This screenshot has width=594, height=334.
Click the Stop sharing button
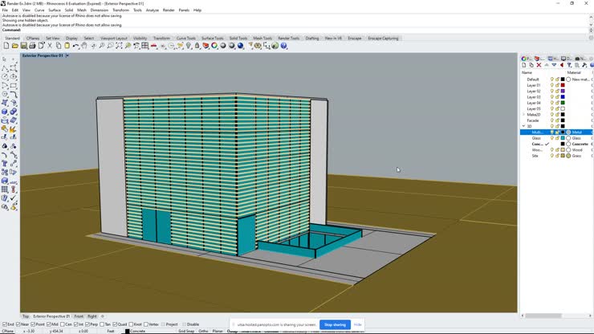click(x=335, y=324)
